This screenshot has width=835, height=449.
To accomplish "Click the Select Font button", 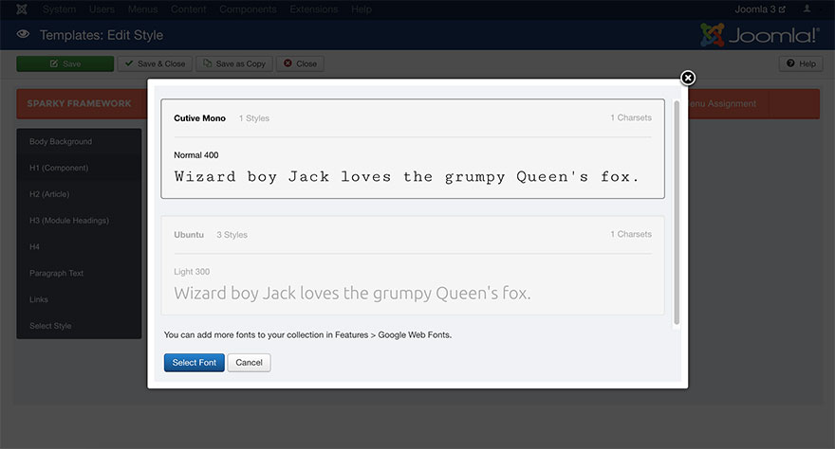I will coord(194,363).
